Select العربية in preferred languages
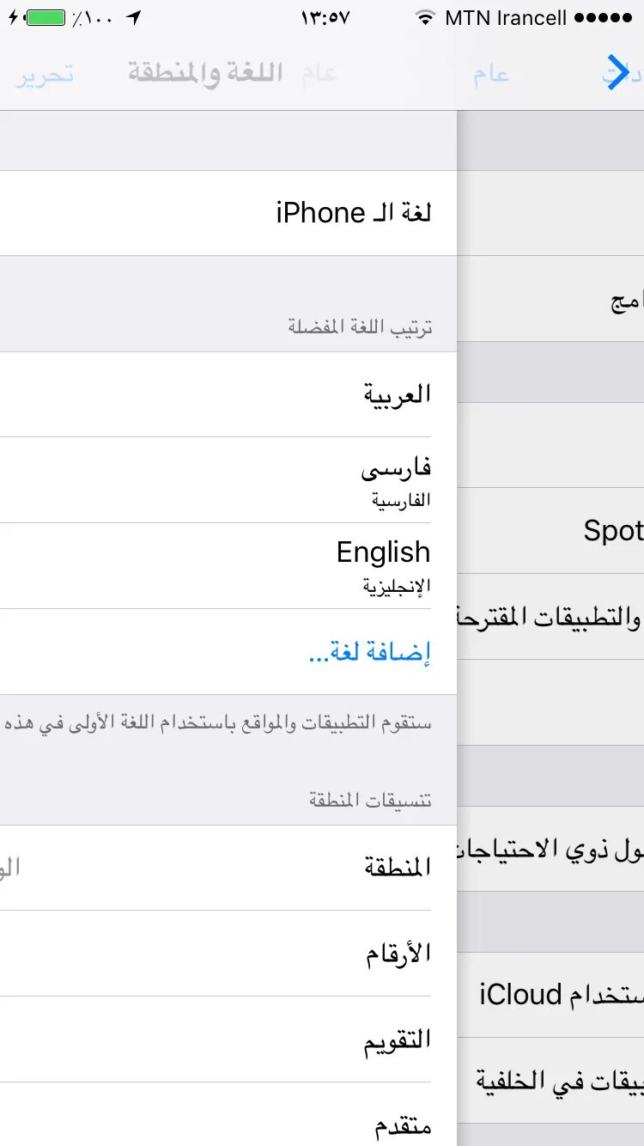Viewport: 644px width, 1146px height. (x=228, y=394)
